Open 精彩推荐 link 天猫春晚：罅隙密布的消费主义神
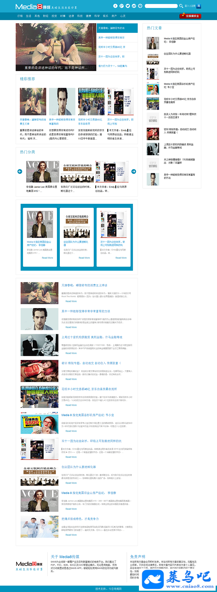 (x=33, y=122)
